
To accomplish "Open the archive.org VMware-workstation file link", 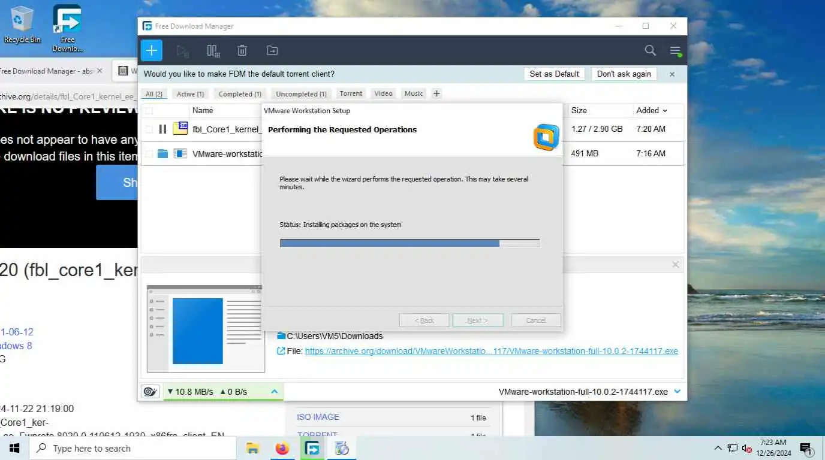I will tap(492, 351).
